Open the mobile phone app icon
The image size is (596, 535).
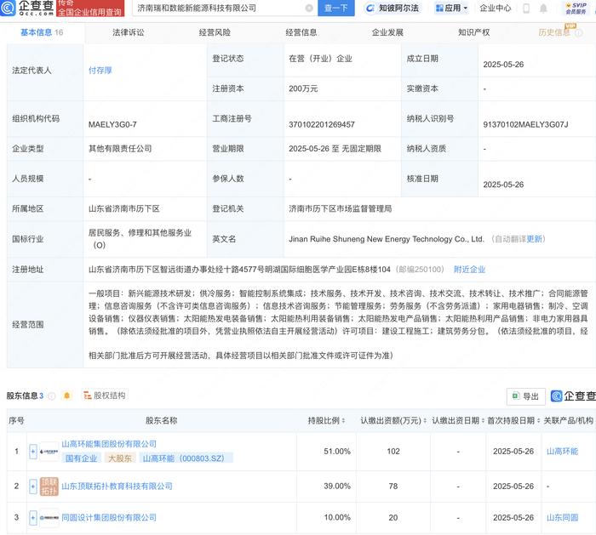(x=526, y=8)
